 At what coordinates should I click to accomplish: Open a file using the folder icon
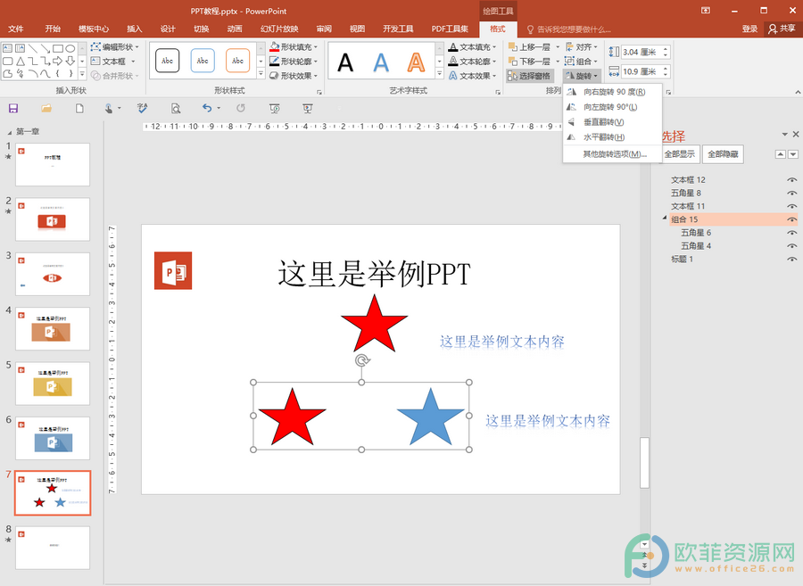(x=46, y=109)
